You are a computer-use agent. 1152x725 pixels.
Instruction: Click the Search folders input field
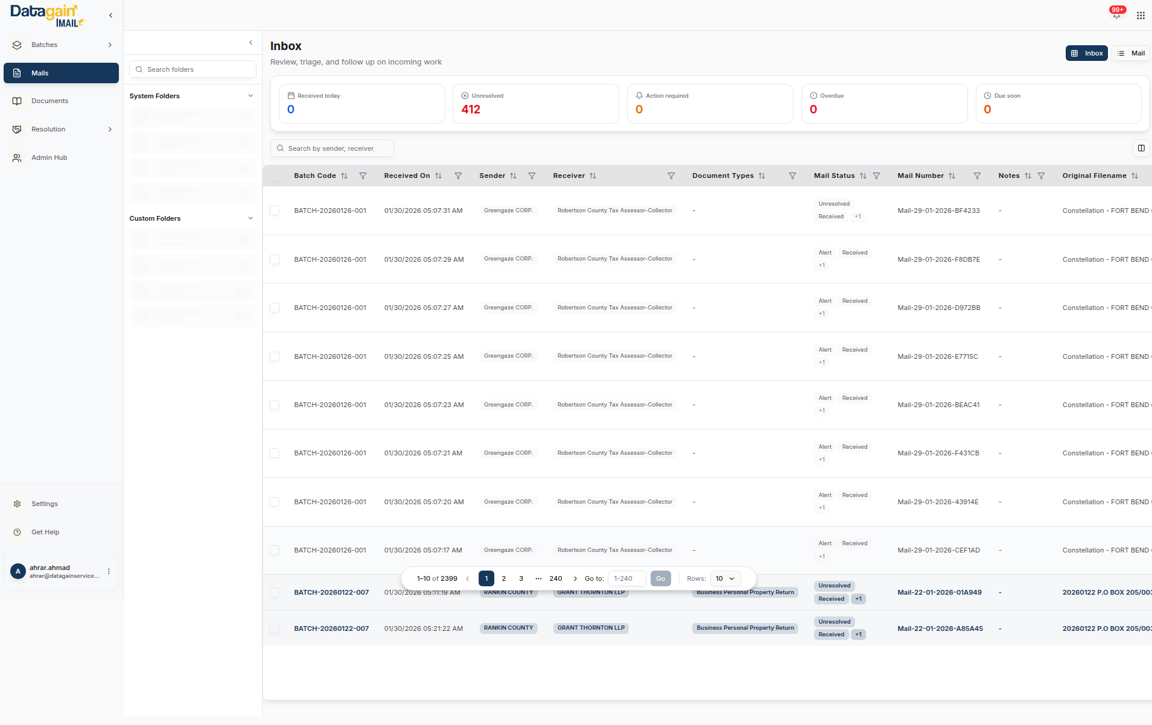pos(193,69)
